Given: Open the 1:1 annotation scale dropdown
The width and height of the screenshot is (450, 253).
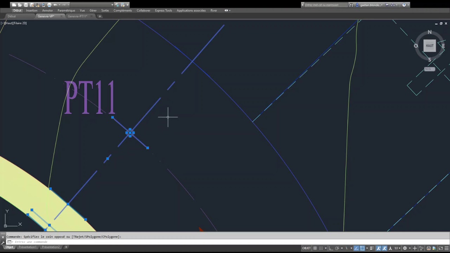Looking at the screenshot, I should [x=397, y=248].
